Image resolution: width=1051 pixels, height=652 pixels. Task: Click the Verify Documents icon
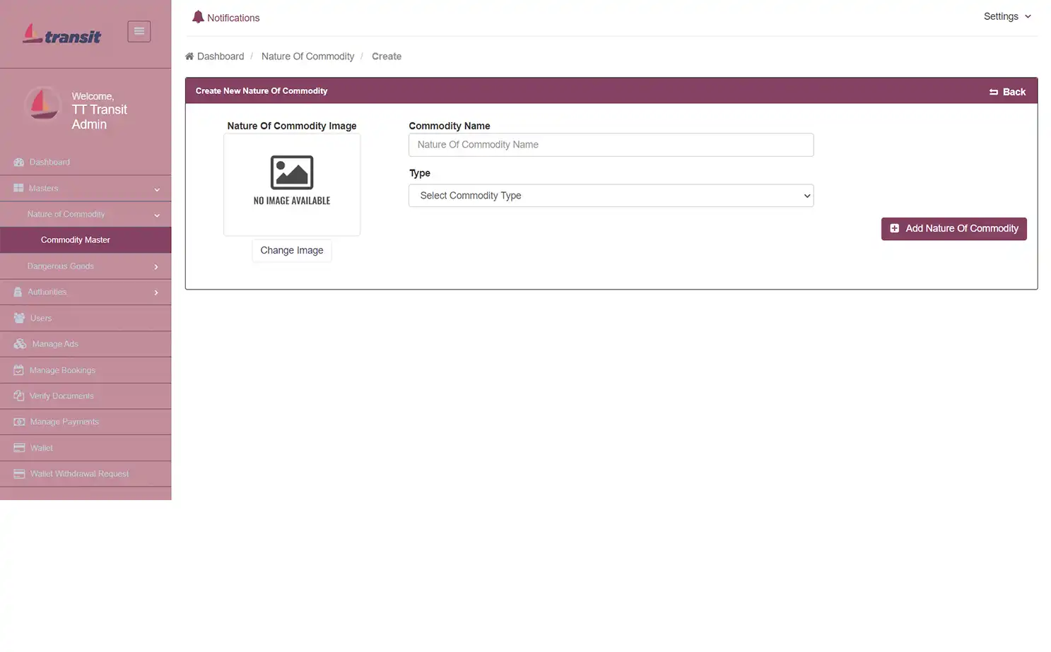pos(19,396)
